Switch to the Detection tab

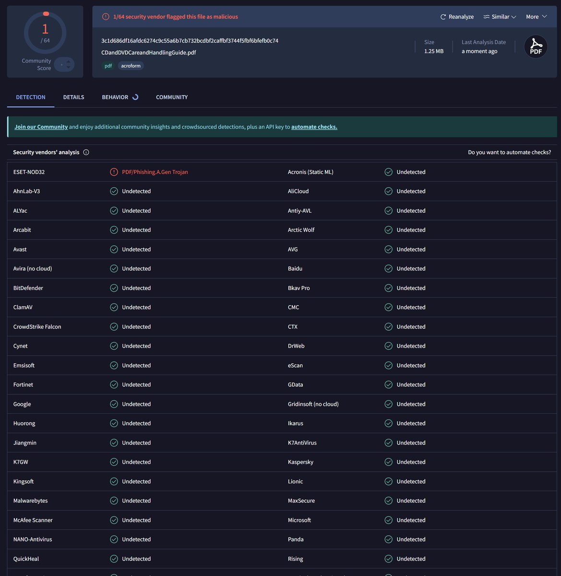pos(31,97)
